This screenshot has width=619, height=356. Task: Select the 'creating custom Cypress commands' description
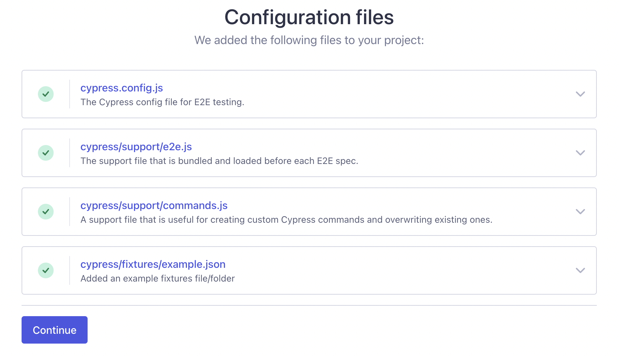click(x=286, y=220)
